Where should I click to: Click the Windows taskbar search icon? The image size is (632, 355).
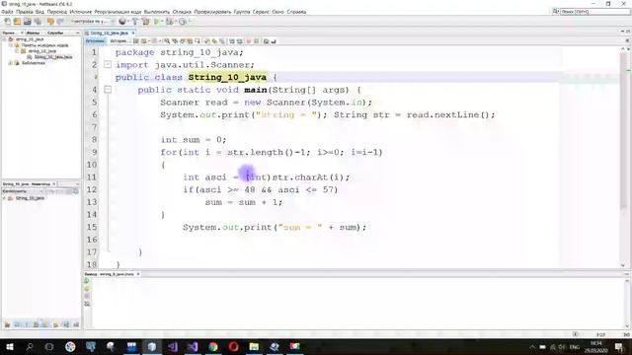(30, 346)
